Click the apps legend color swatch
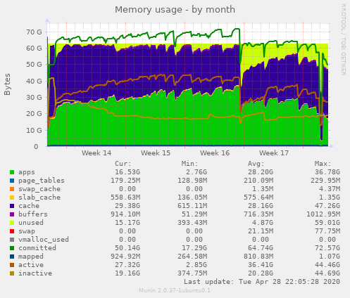This screenshot has height=298, width=350. pos(12,172)
